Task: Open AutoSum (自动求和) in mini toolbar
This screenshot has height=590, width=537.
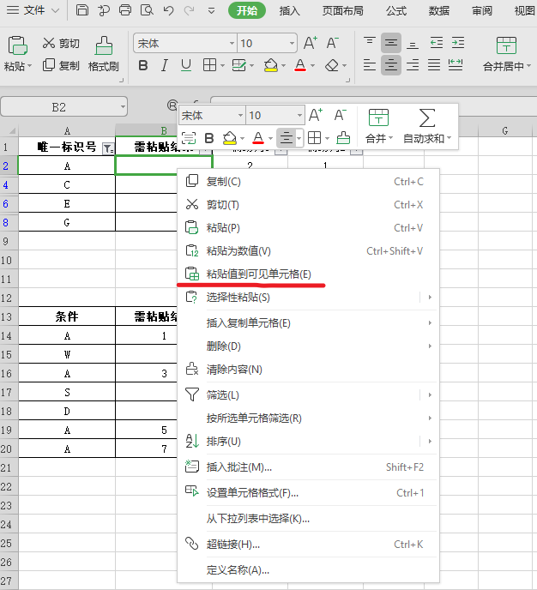Action: coord(426,126)
